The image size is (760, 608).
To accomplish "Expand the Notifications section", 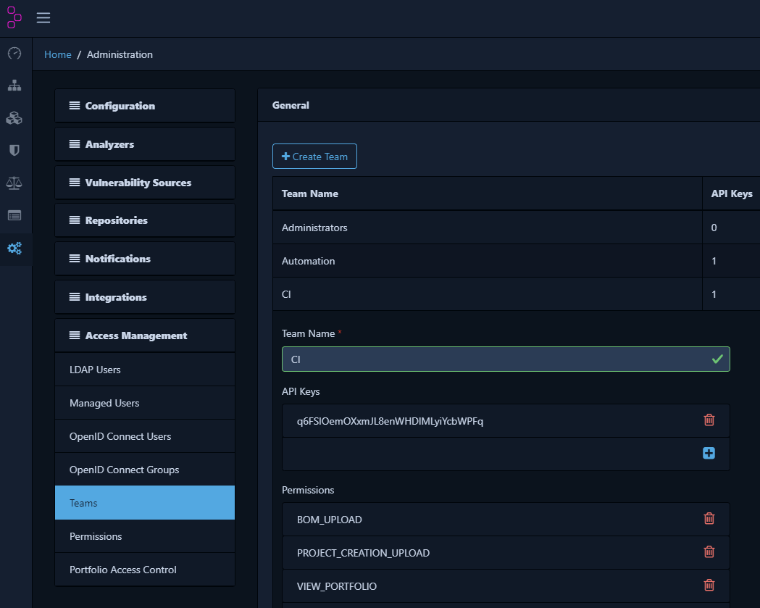I will [x=145, y=259].
